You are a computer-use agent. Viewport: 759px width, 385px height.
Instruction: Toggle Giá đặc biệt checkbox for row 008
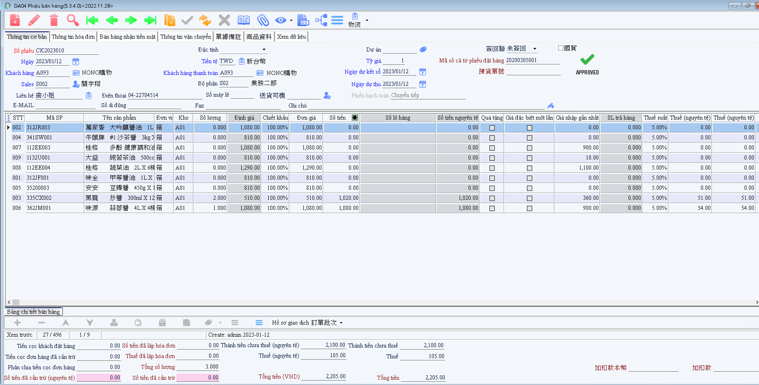(529, 168)
